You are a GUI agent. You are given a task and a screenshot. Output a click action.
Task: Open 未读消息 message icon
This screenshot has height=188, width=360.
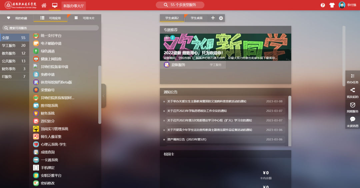[352, 121]
